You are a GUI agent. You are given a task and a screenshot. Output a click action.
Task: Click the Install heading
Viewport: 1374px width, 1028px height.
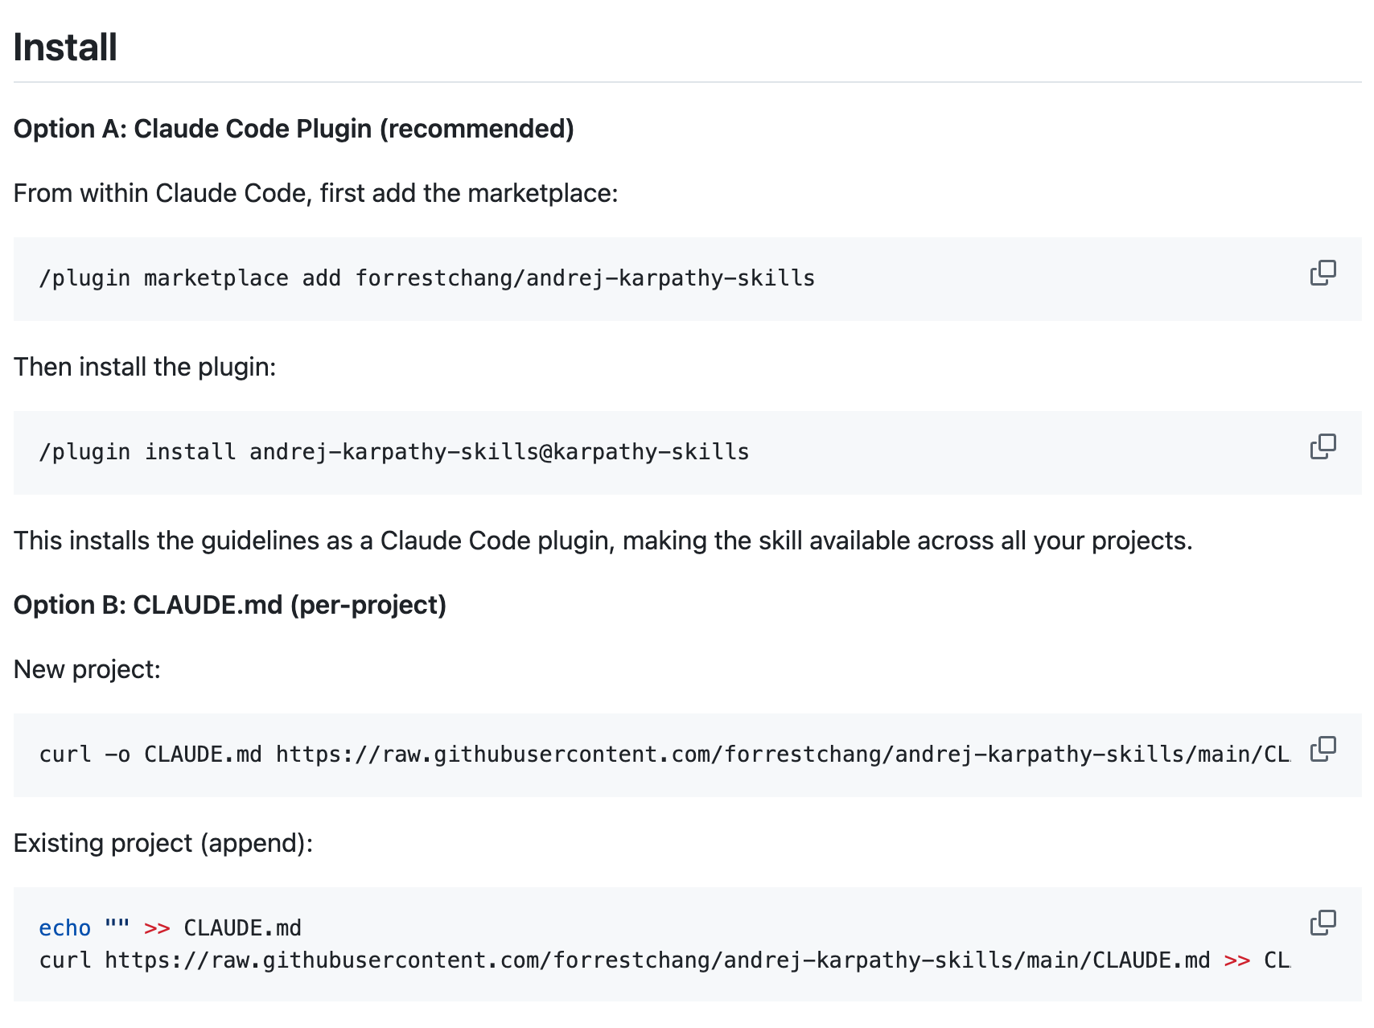click(65, 47)
